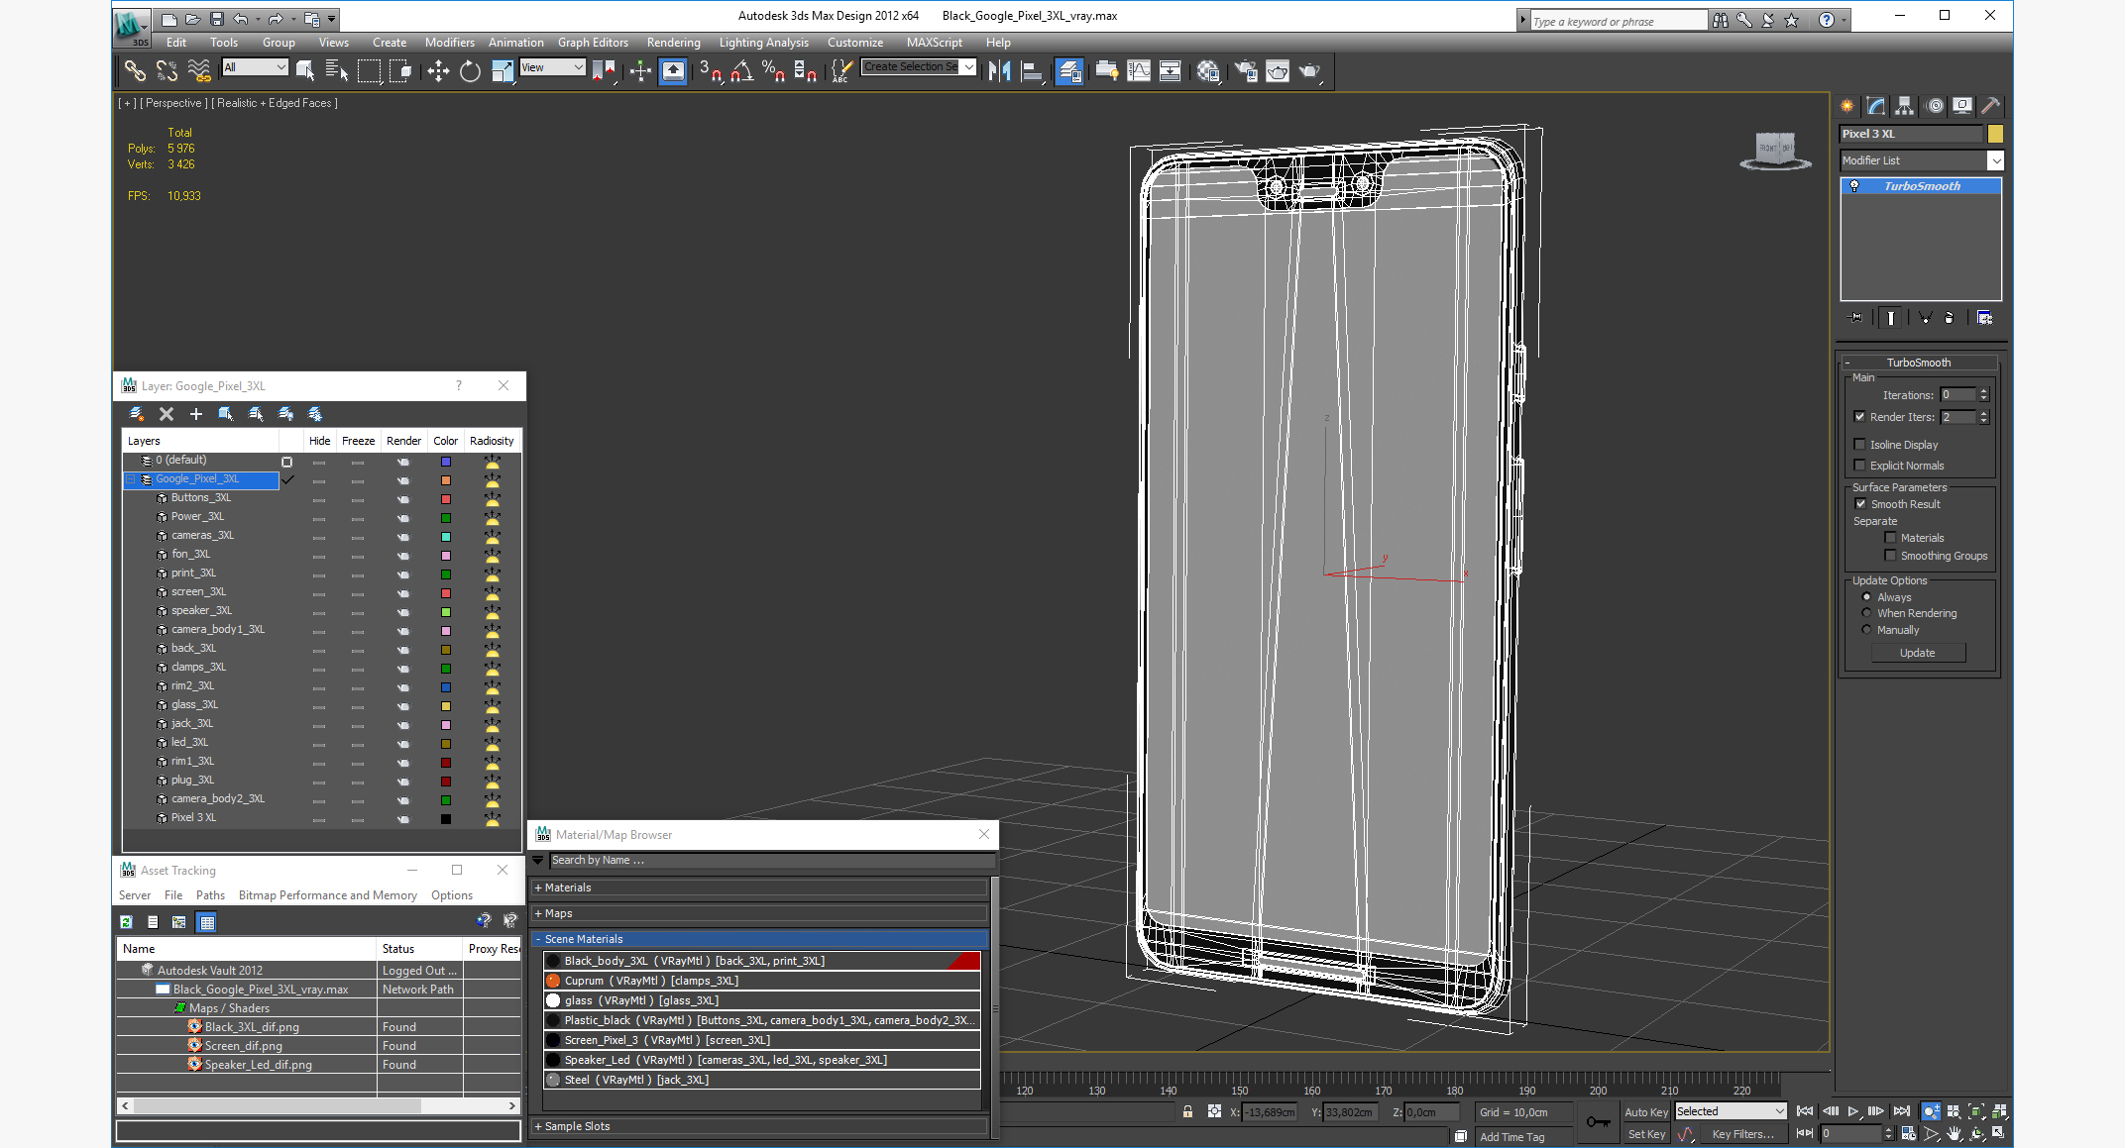Click the Align tool icon

[x=1032, y=70]
